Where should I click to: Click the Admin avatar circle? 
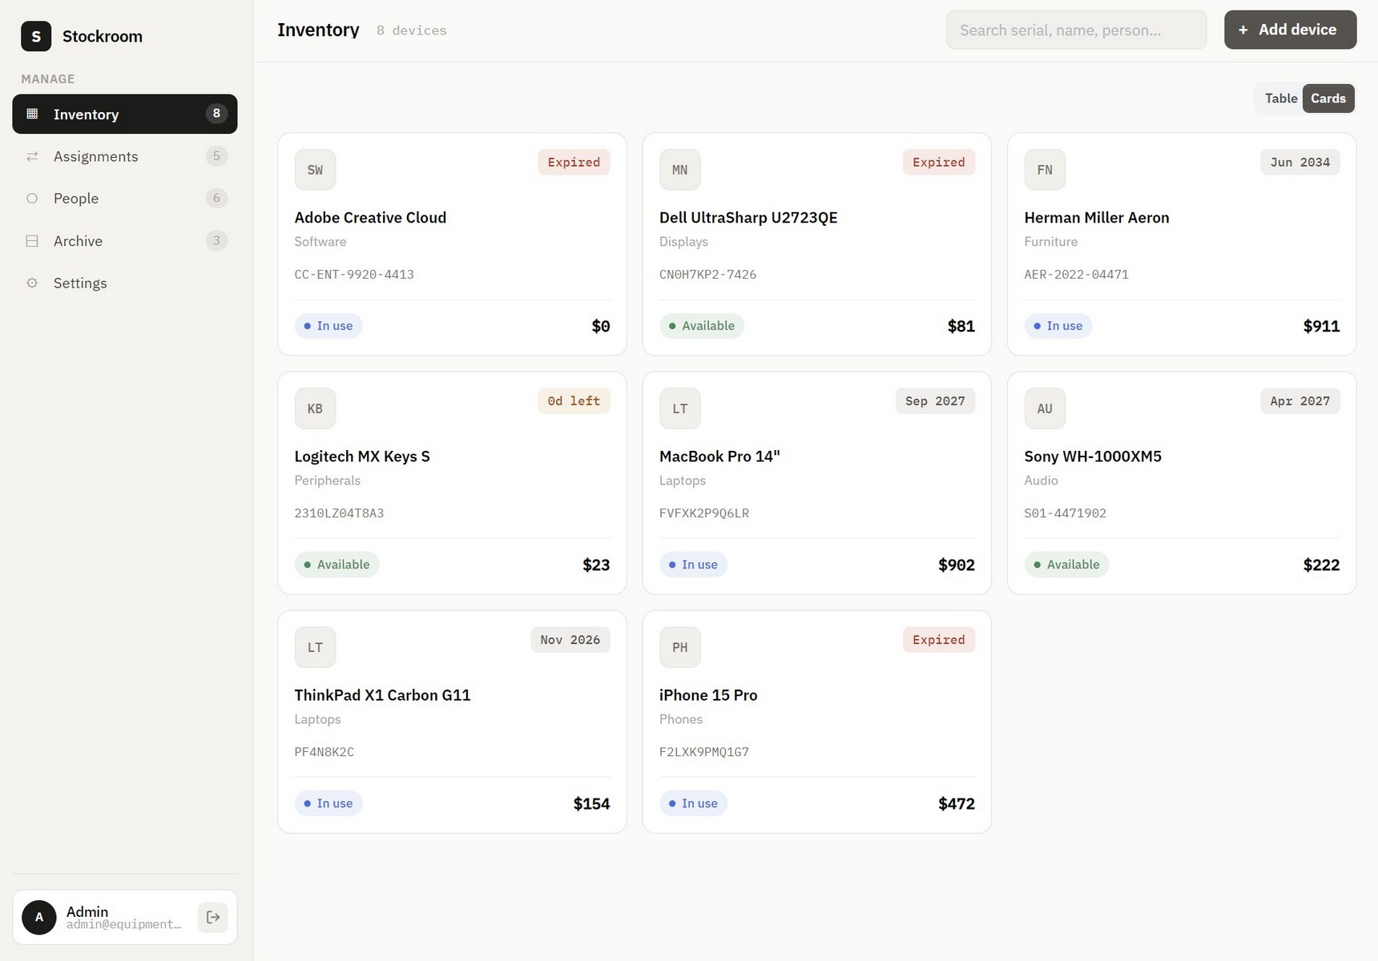pyautogui.click(x=39, y=917)
